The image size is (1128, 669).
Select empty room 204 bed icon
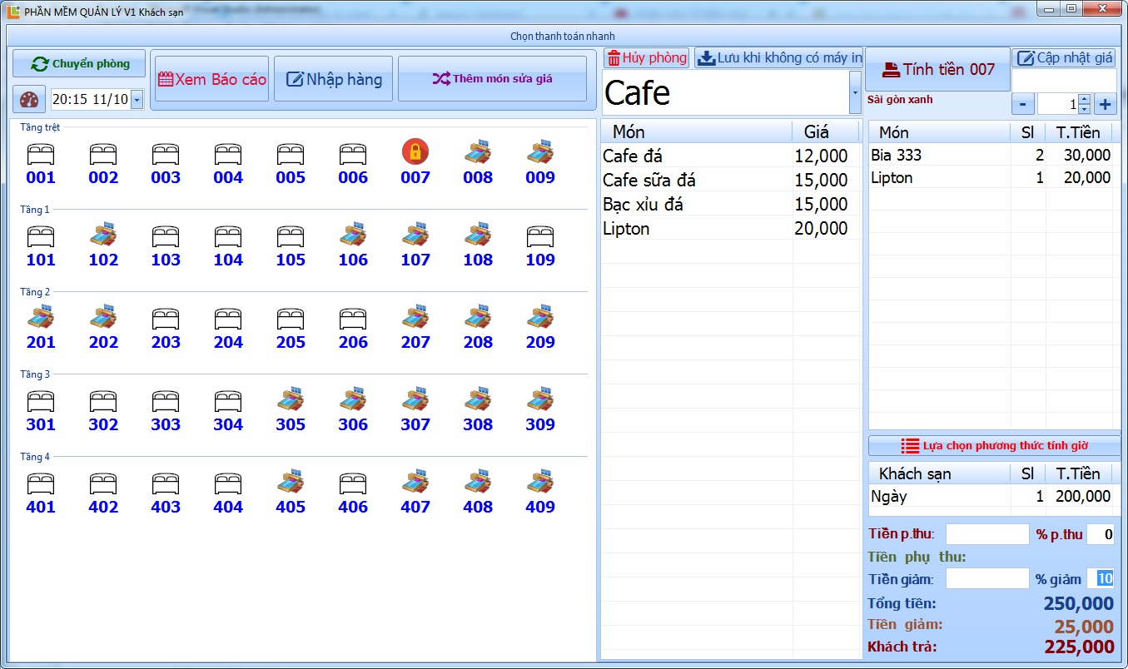[x=228, y=319]
